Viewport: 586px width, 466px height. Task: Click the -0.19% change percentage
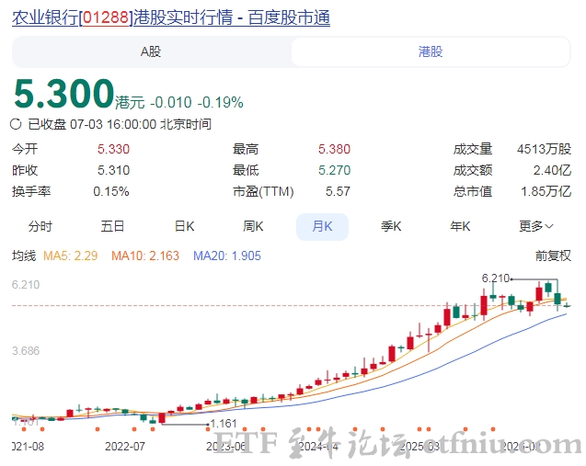point(221,102)
